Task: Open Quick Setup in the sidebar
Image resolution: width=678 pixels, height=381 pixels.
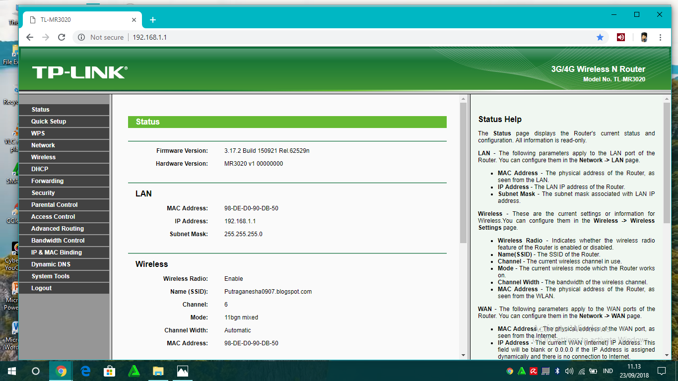Action: pos(64,122)
